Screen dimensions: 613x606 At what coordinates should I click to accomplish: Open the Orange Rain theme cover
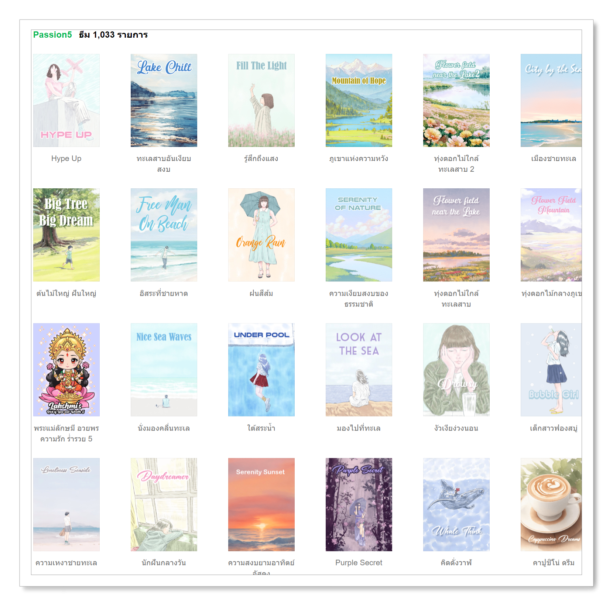[261, 235]
